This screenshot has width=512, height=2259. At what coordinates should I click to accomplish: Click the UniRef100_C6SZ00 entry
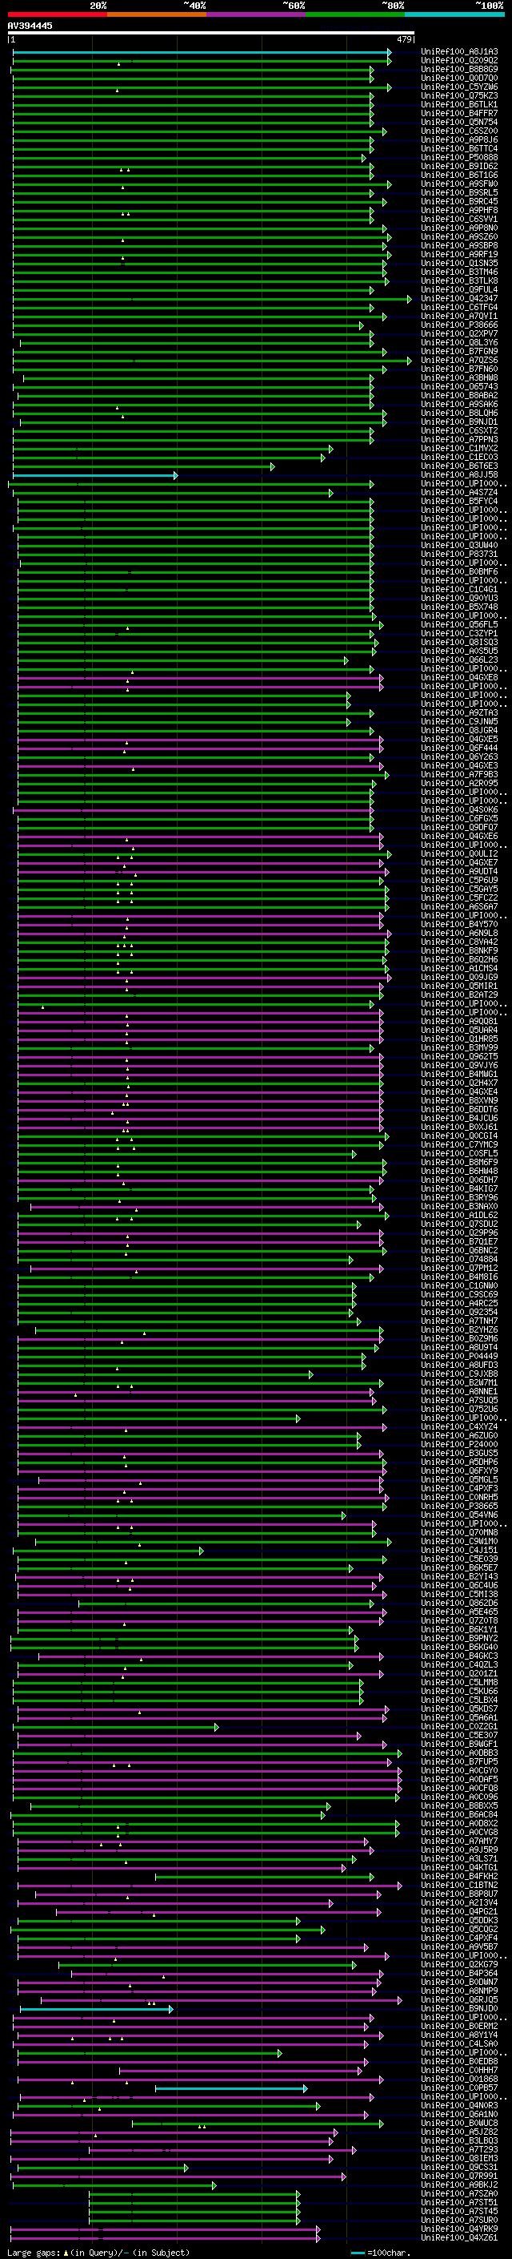pyautogui.click(x=459, y=131)
